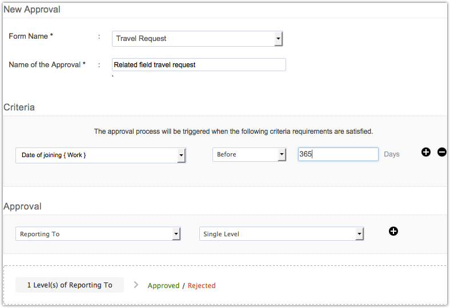Select the 1 Level(s) of Reporting To box
The image size is (450, 308).
click(70, 285)
